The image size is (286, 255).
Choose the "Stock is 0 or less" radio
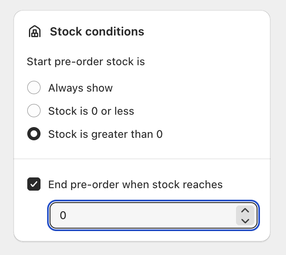[x=34, y=111]
